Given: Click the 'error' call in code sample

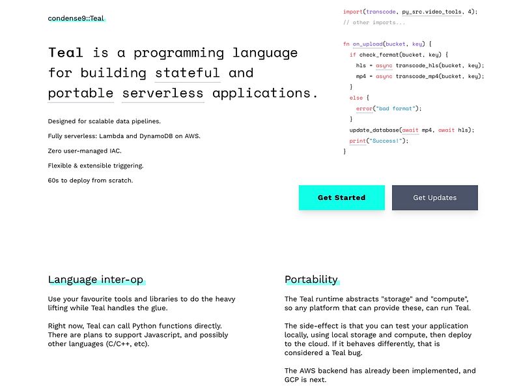Looking at the screenshot, I should point(364,108).
